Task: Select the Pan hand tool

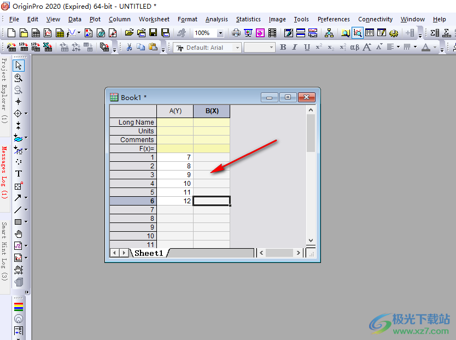Action: [19, 234]
